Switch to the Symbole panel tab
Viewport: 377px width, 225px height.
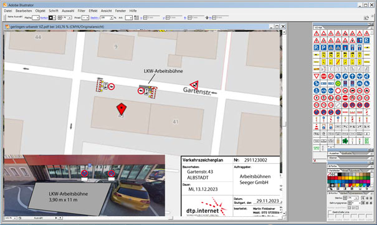355,170
